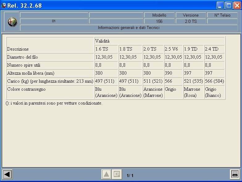The width and height of the screenshot is (242, 182).
Task: Click the 397 cell under 1.9 TD
Action: pyautogui.click(x=193, y=73)
